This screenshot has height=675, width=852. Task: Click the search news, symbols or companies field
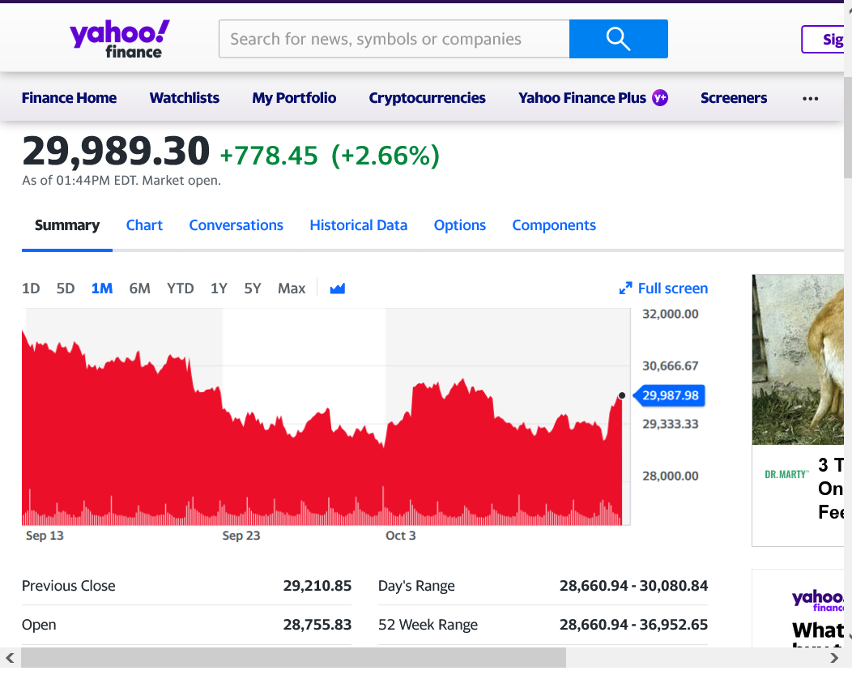click(x=394, y=39)
